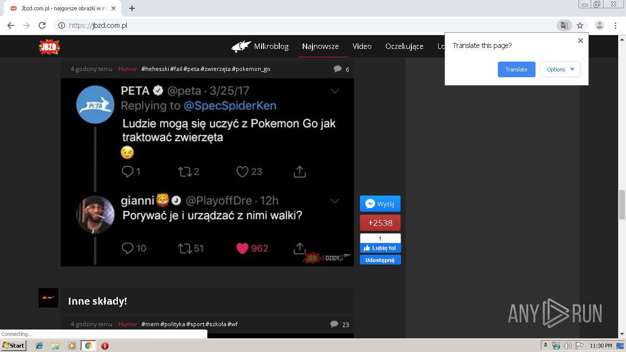Click the JBZD site logo

coord(49,46)
